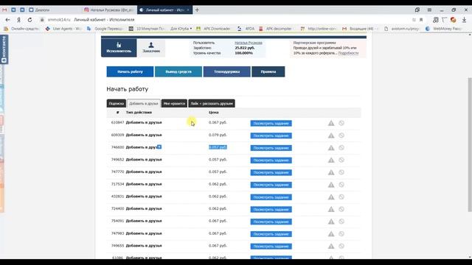The width and height of the screenshot is (472, 265).
Task: Open the ВКонтакте side widget
Action: (4, 49)
